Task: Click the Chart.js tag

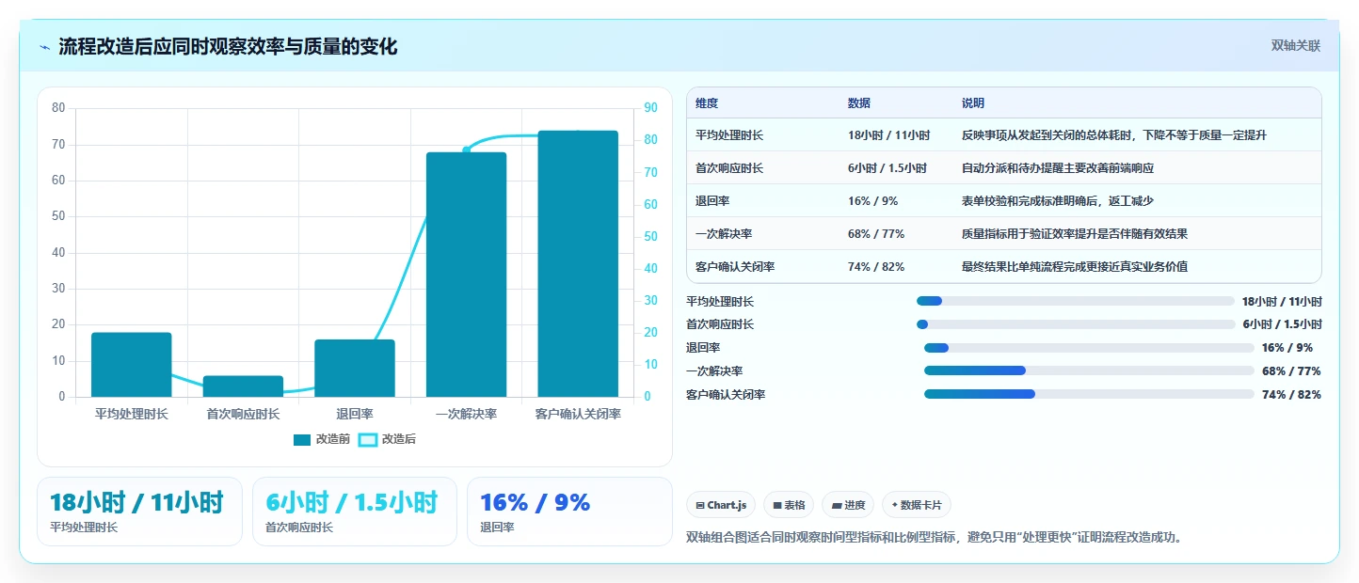Action: coord(721,505)
